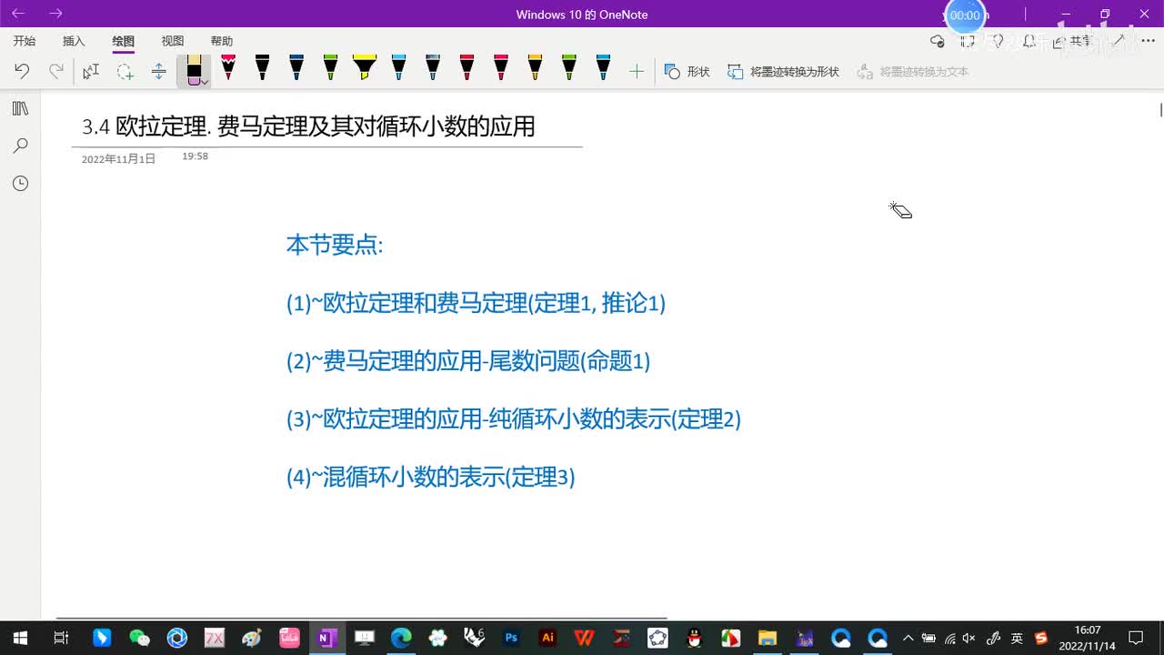
Task: Go forward with the title bar arrow
Action: pyautogui.click(x=55, y=14)
